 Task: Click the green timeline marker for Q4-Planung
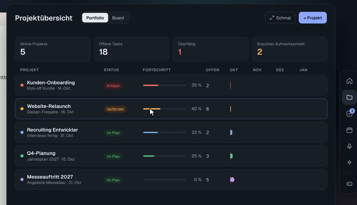[x=231, y=156]
